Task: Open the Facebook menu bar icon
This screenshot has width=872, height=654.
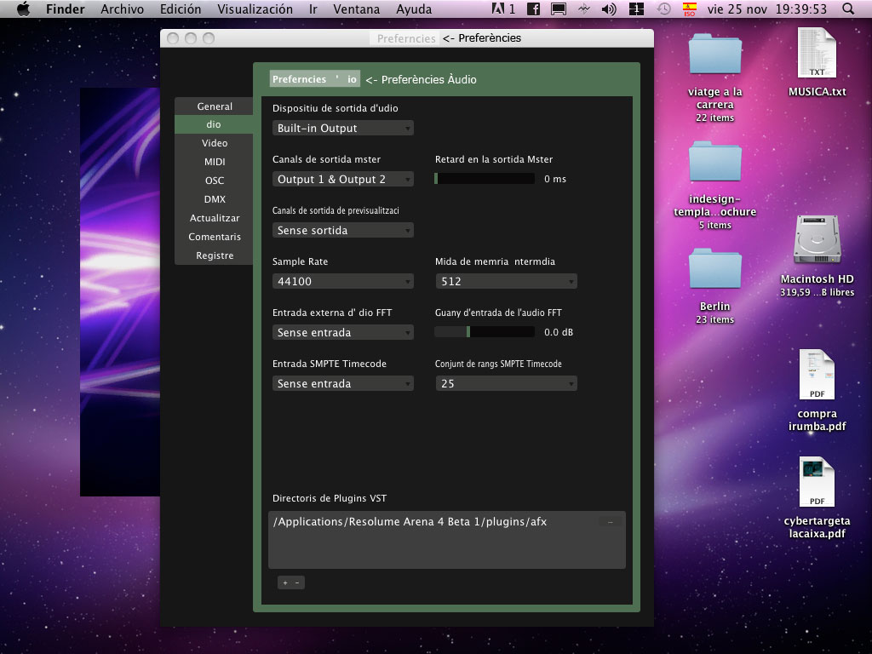Action: click(533, 9)
